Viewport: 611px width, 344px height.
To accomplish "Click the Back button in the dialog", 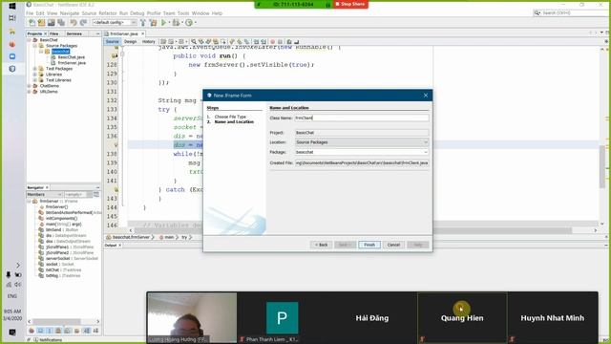I will click(322, 245).
